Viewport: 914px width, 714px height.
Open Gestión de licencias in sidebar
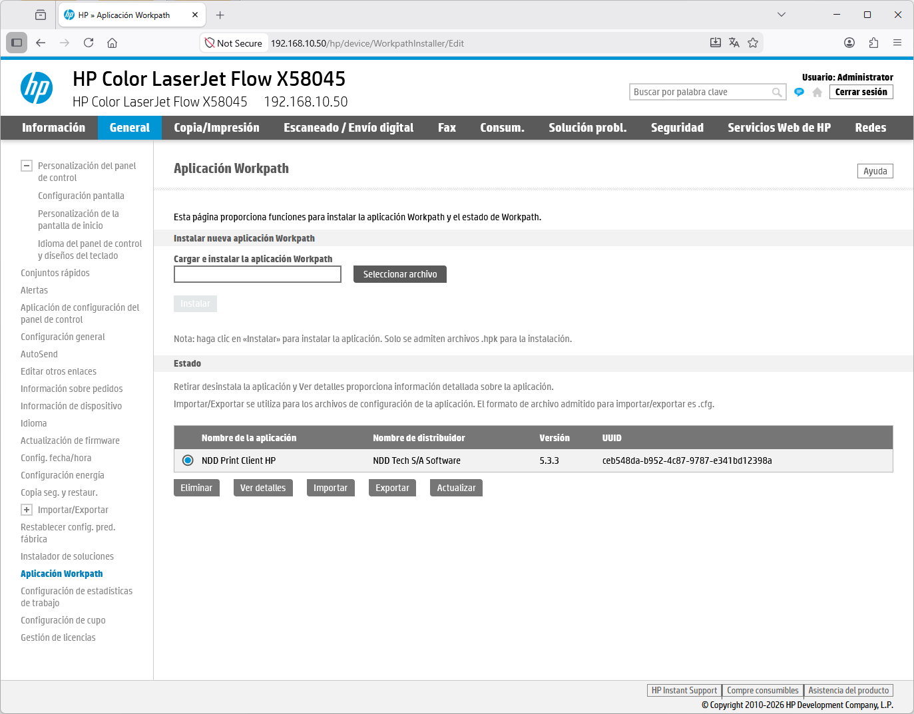[x=59, y=637]
